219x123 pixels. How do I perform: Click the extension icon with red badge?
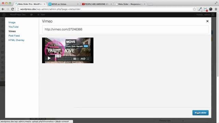tap(206, 9)
